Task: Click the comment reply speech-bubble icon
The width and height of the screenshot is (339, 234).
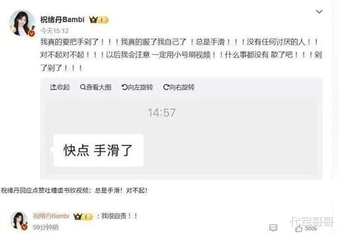Action: [x=273, y=228]
